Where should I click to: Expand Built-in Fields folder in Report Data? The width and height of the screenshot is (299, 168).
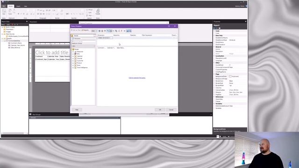coord(2,27)
